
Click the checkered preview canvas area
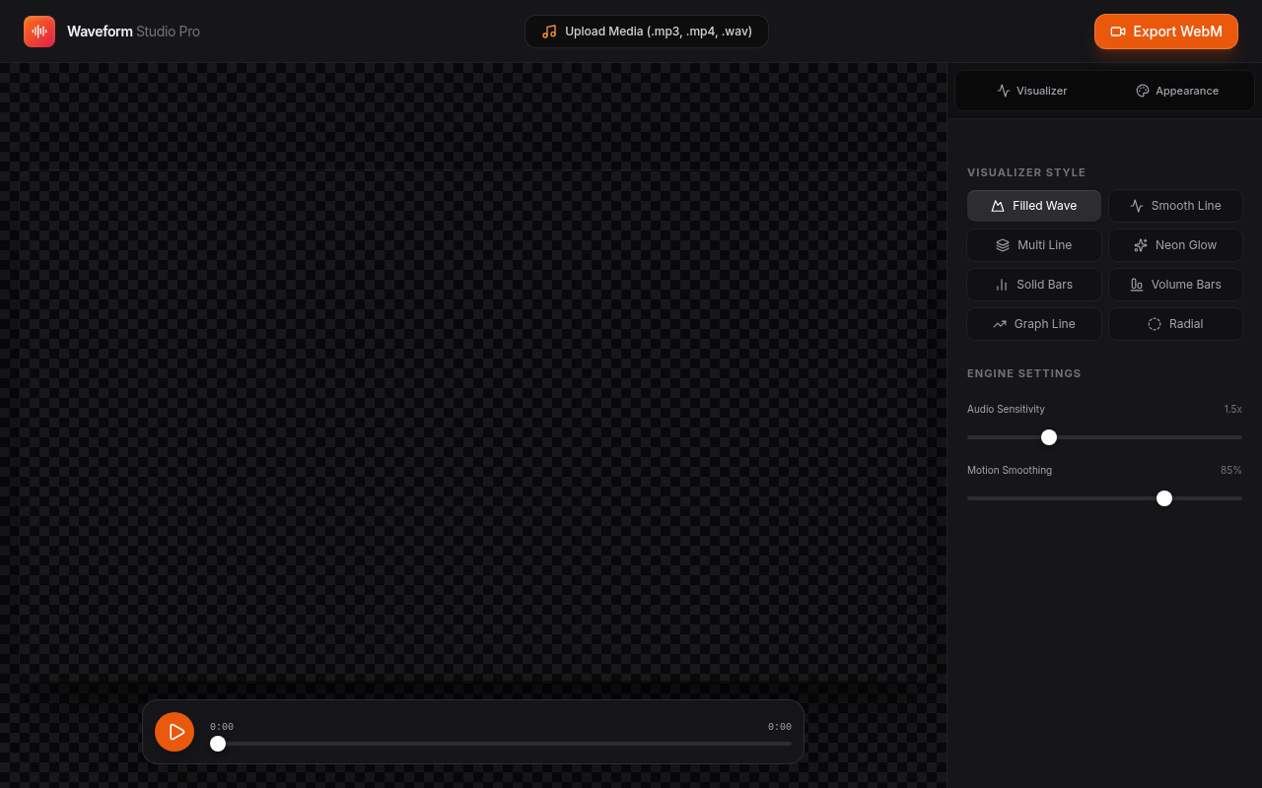click(x=473, y=394)
